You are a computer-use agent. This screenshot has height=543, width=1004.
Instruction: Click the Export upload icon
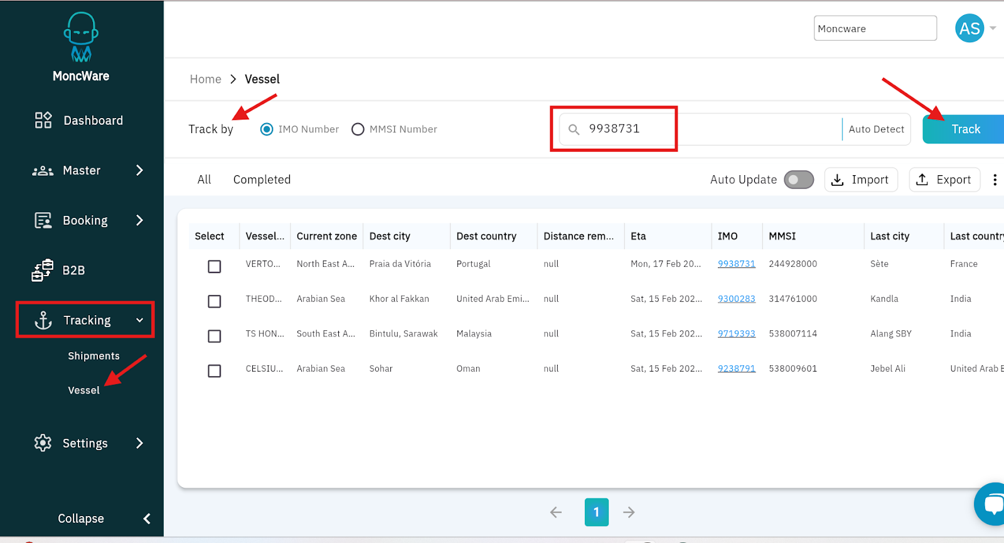922,180
